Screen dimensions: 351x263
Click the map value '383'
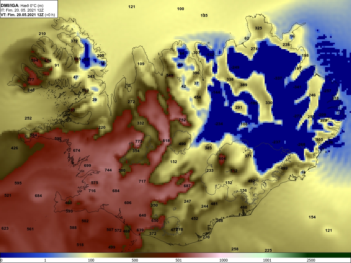coord(208,148)
